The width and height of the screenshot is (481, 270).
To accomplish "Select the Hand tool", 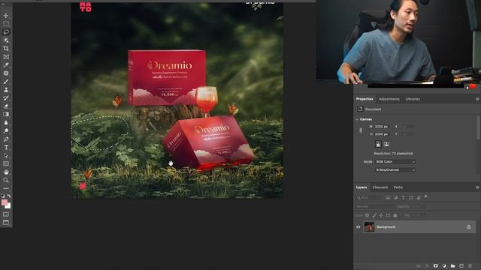I will point(6,172).
